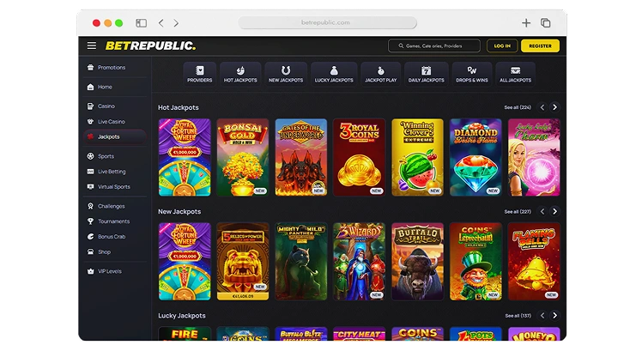Open Gates of the Underworld game thumbnail
Viewport: 642px width, 357px height.
(301, 157)
